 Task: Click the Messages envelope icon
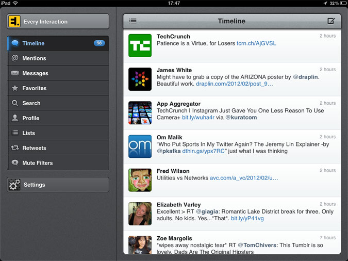click(15, 73)
